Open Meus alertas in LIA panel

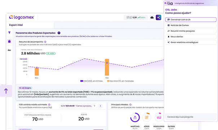pyautogui.click(x=191, y=37)
